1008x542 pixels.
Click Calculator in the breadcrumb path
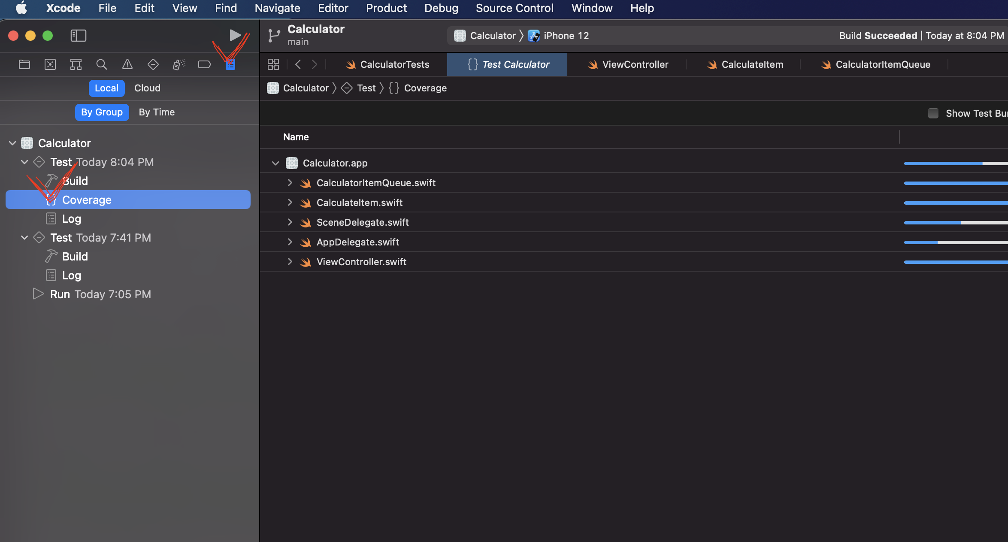click(x=306, y=88)
